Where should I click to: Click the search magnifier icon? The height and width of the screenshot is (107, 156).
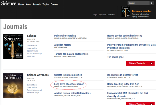coord(151,3)
